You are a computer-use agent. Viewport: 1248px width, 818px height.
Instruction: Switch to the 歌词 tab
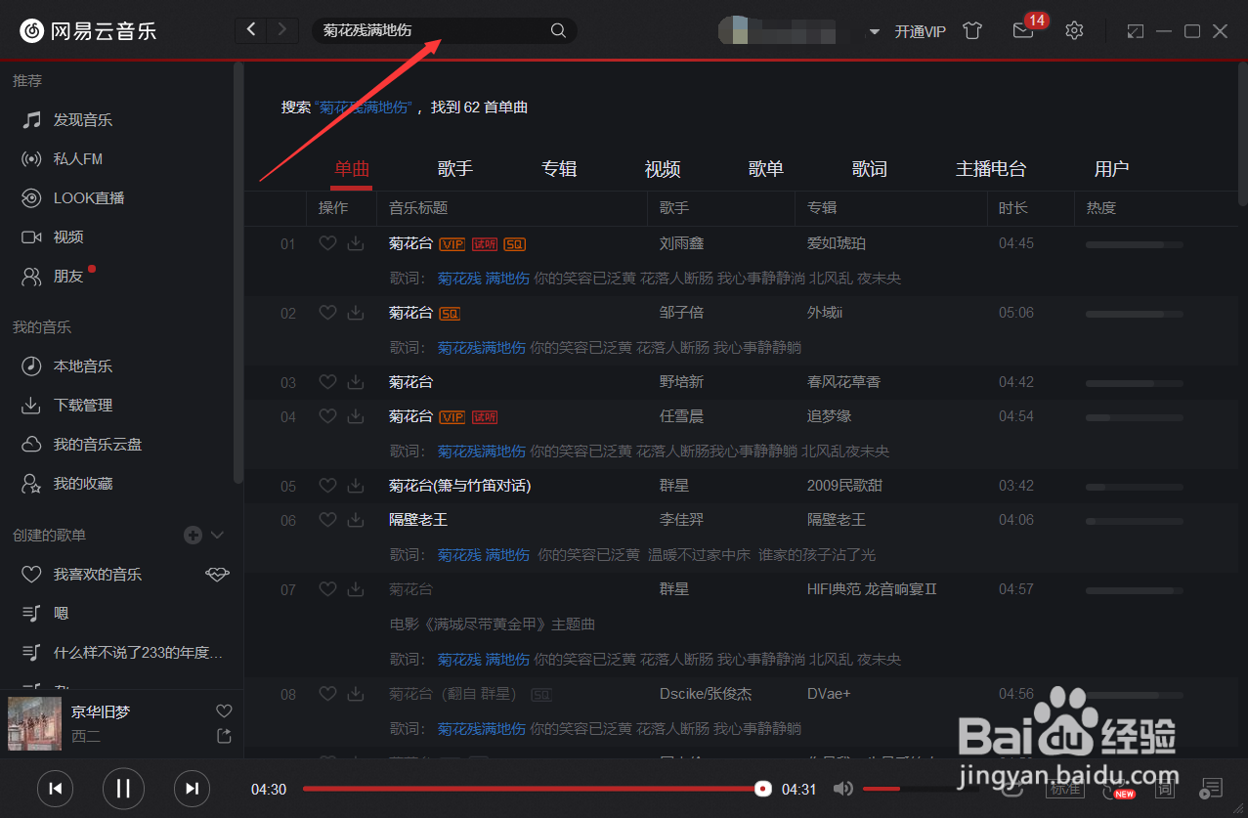click(870, 169)
